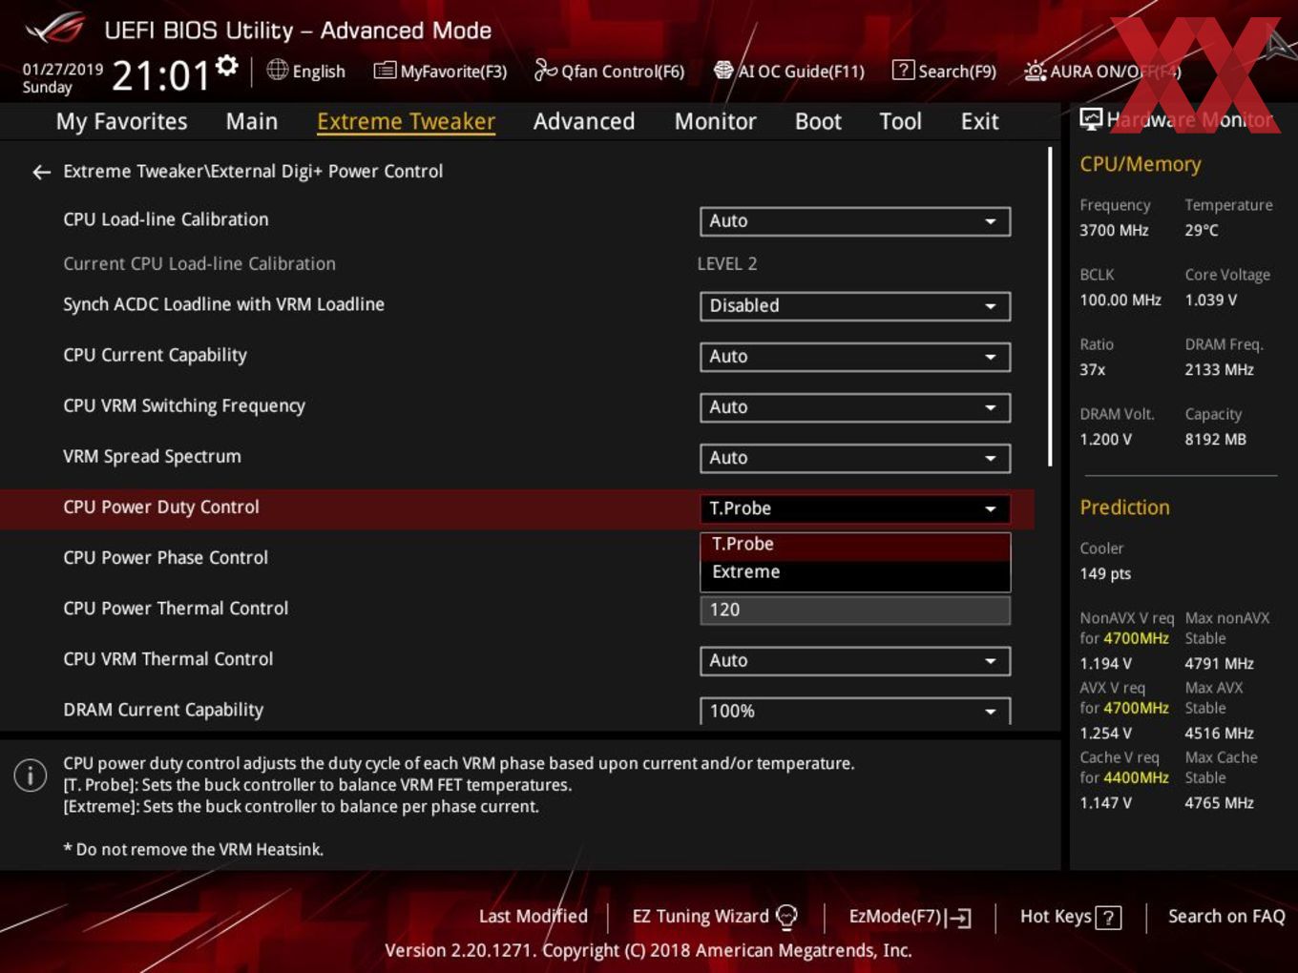Click the settings gear next to clock

pos(227,65)
